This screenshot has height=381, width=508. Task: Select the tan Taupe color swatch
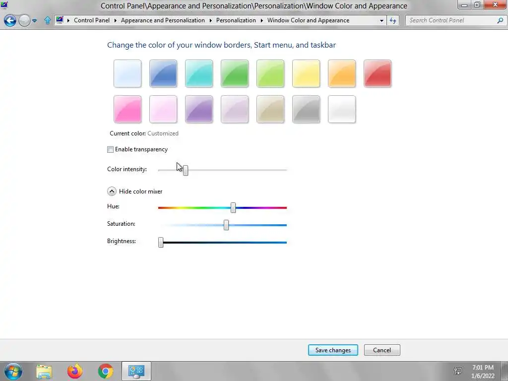tap(270, 109)
